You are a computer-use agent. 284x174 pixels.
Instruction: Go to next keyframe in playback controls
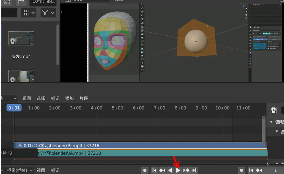(186, 170)
